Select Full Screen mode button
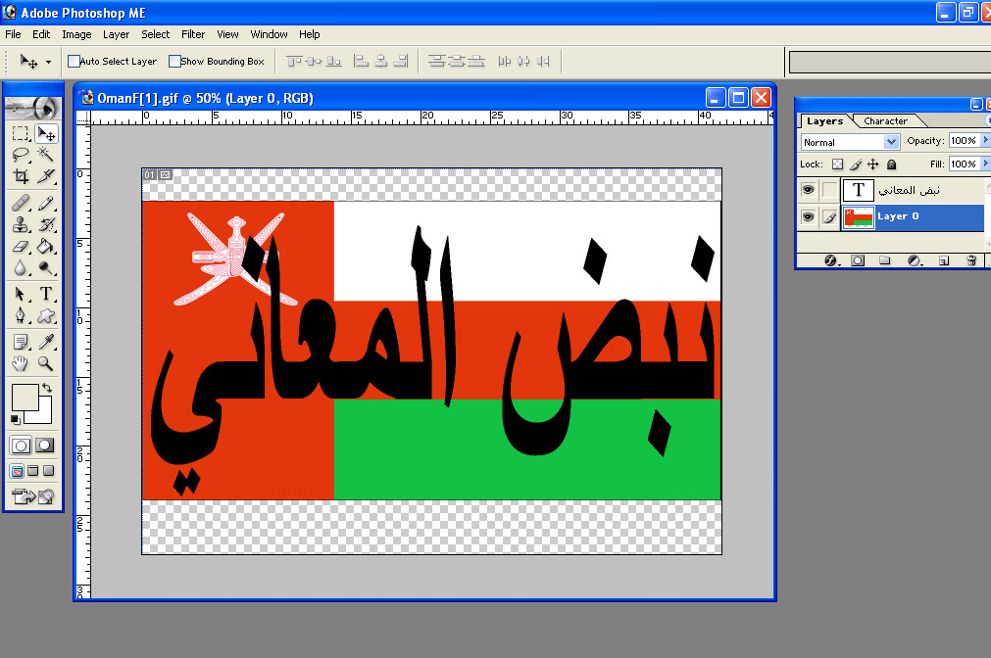 49,470
